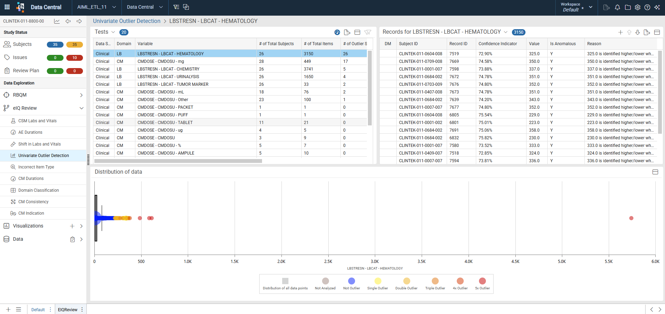Screen dimensions: 665x314
Task: Add a new bottom tab with plus
Action: click(8, 309)
